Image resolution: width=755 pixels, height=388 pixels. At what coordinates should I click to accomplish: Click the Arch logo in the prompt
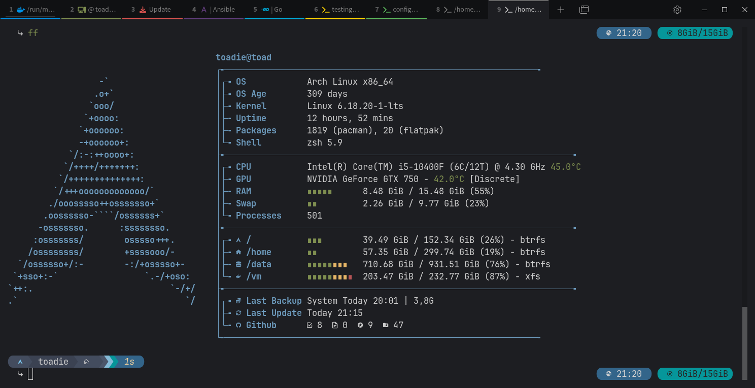[x=20, y=362]
